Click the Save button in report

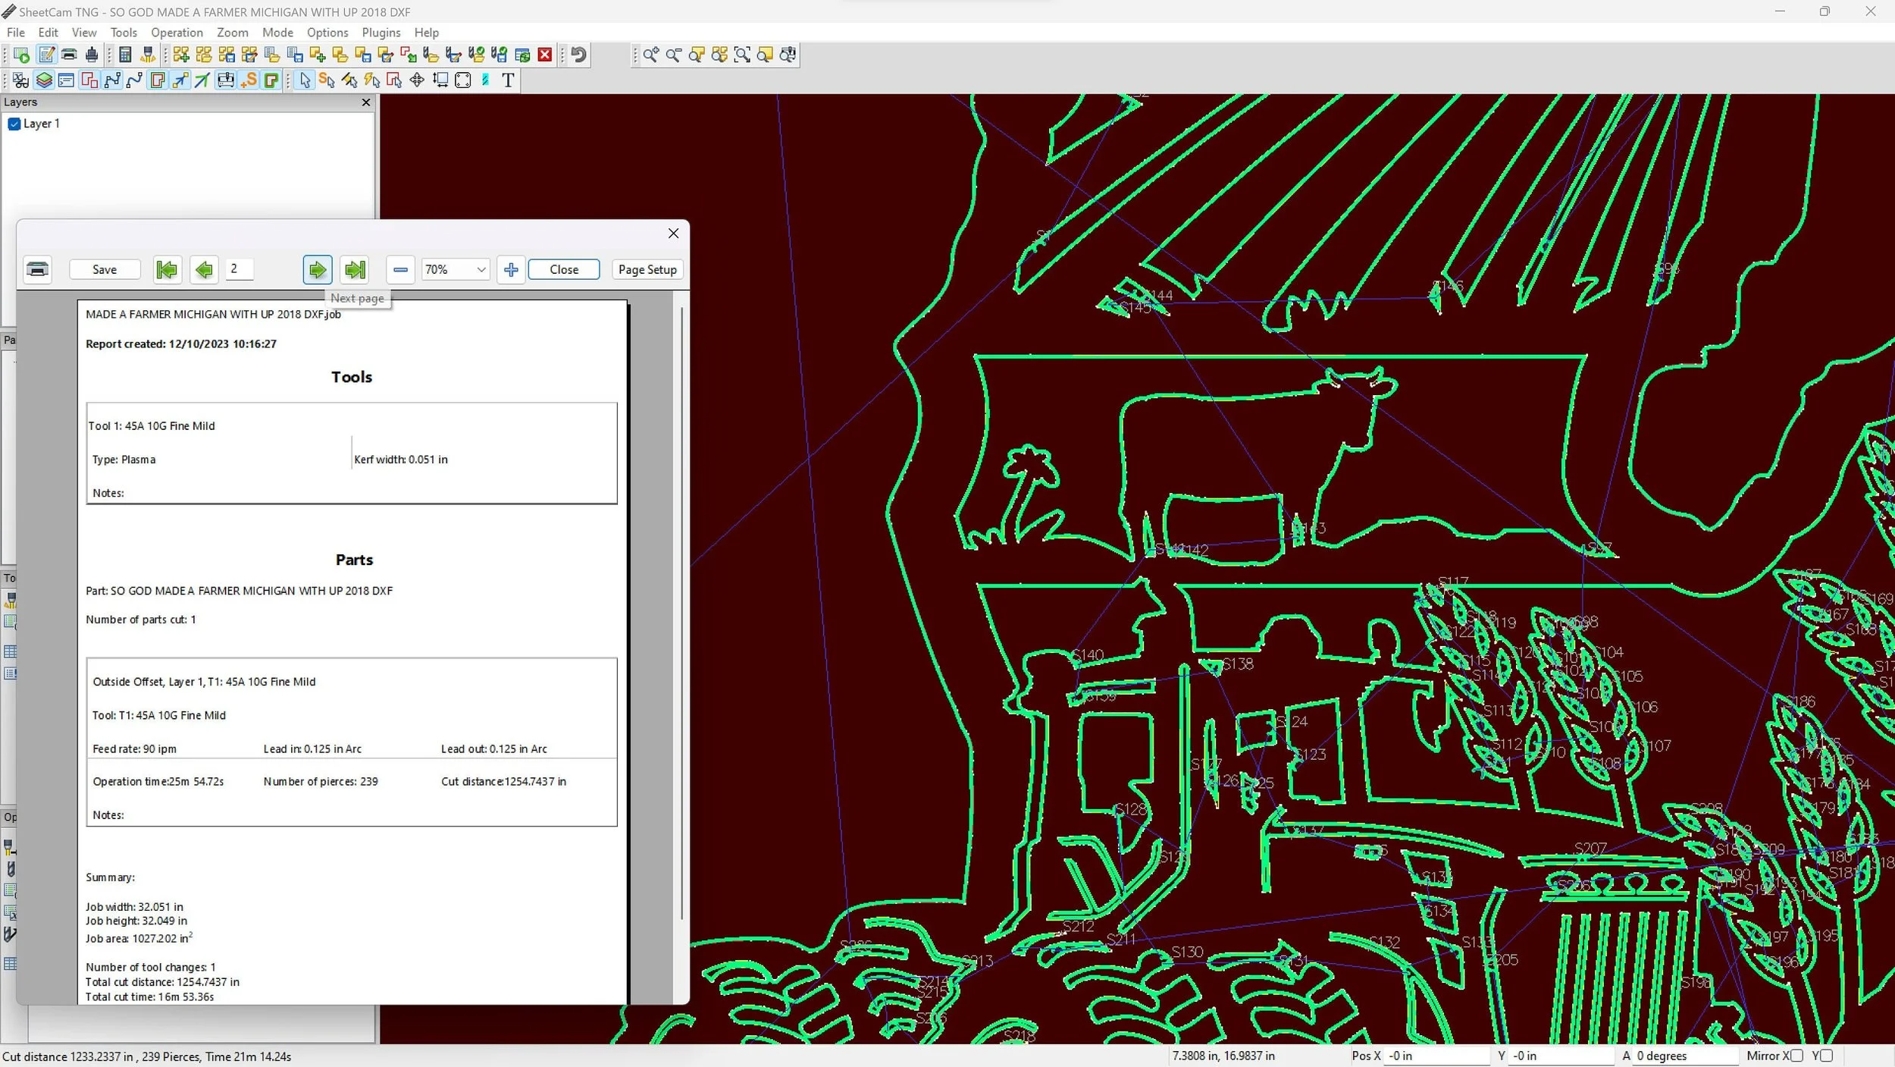click(105, 269)
